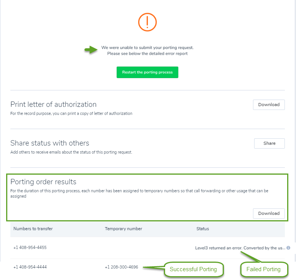The height and width of the screenshot is (280, 296).
Task: Click temporary number +1 208-300-4696
Action: tap(122, 267)
